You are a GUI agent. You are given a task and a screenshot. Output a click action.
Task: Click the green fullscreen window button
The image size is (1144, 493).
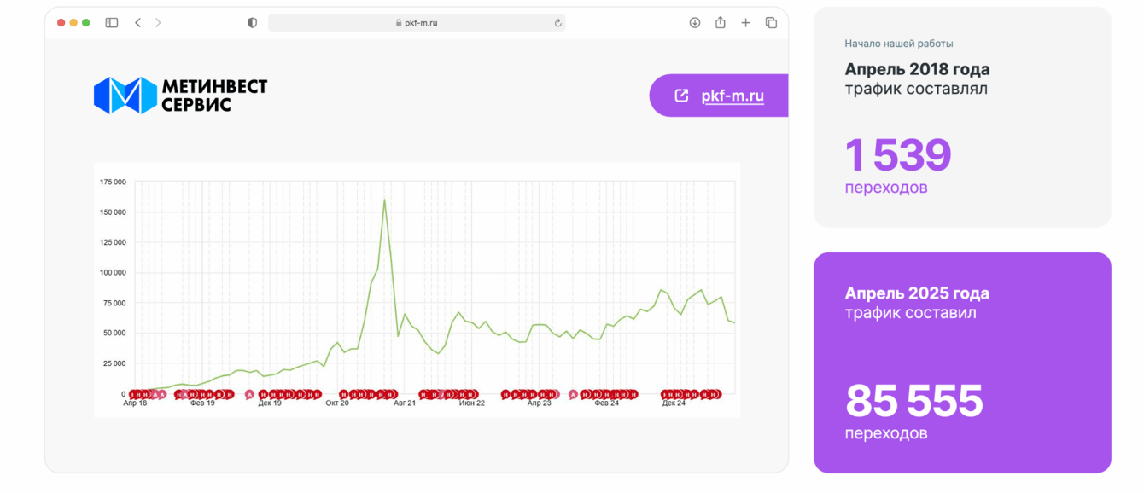coord(86,23)
